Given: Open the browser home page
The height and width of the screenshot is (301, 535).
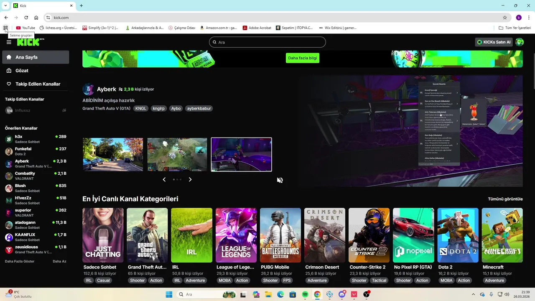Looking at the screenshot, I should tap(36, 18).
